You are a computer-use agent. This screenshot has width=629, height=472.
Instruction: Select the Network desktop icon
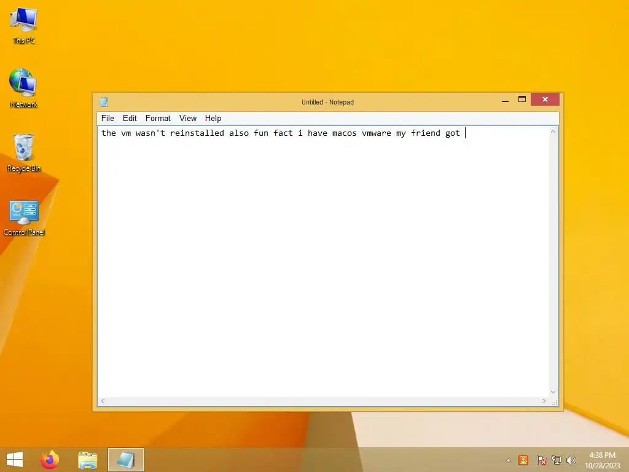[24, 88]
